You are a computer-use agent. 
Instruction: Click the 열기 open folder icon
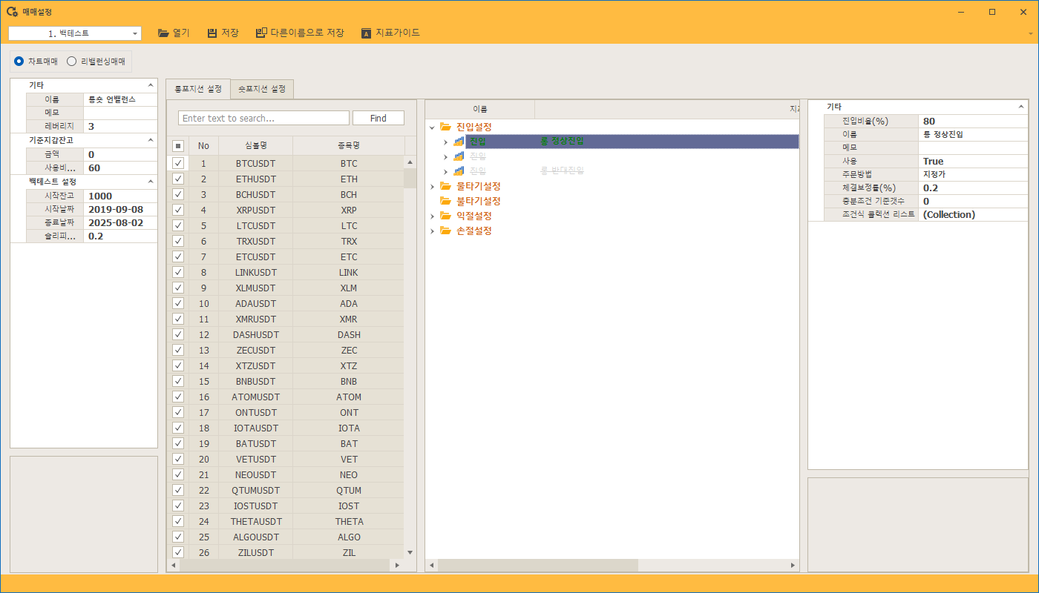(x=163, y=33)
